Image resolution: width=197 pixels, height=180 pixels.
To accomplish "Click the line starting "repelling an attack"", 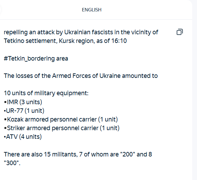I will click(81, 32).
